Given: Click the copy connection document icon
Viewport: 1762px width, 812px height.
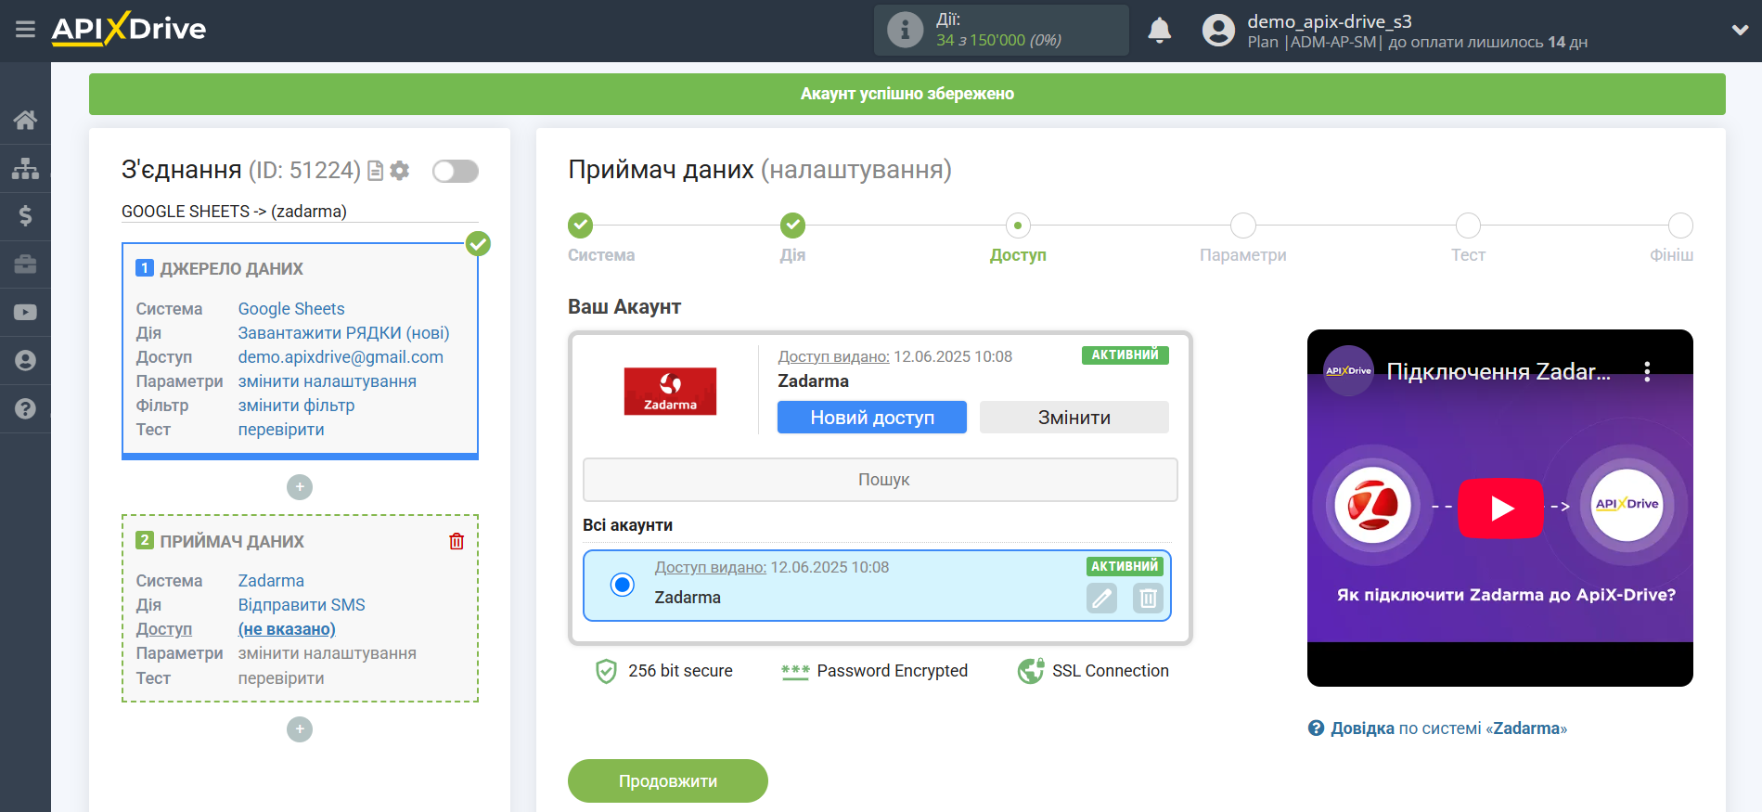Looking at the screenshot, I should pos(375,171).
